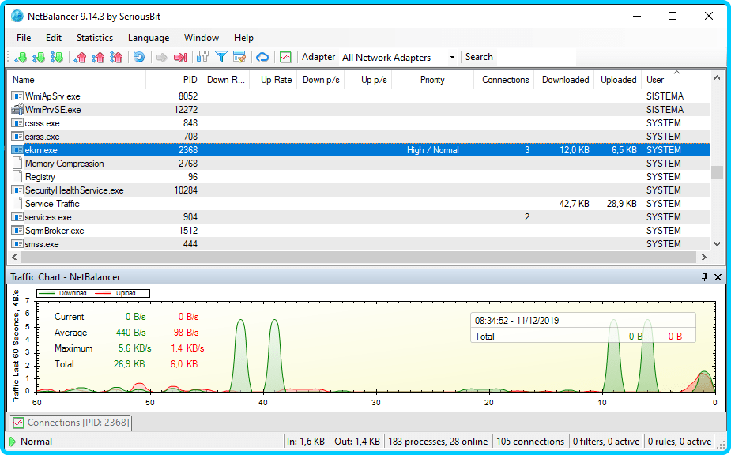Sort by the Downloaded column header
The width and height of the screenshot is (731, 455).
coord(564,80)
